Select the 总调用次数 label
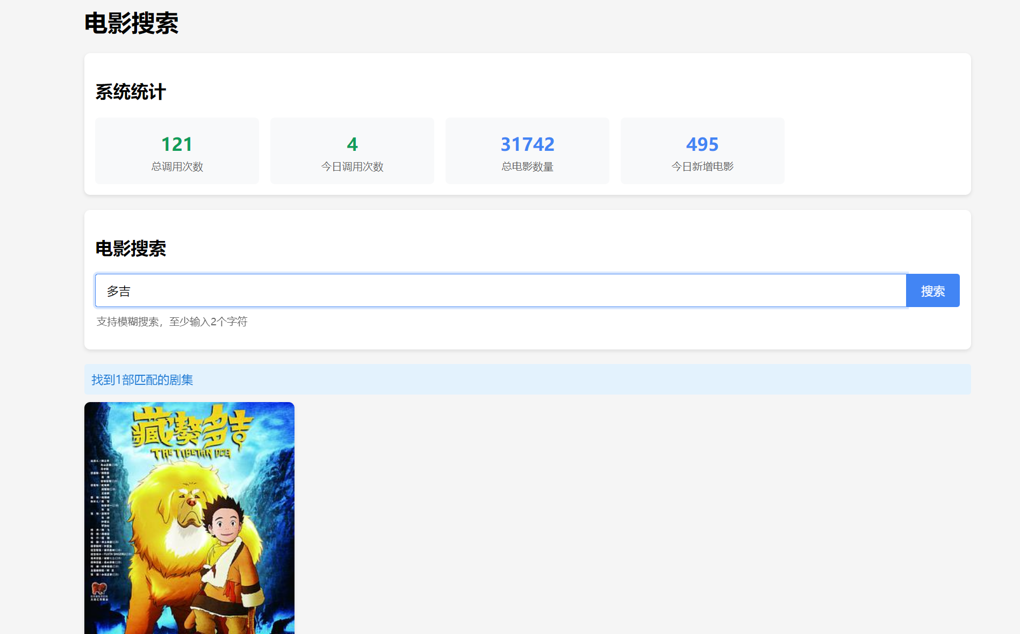The image size is (1020, 634). point(177,167)
